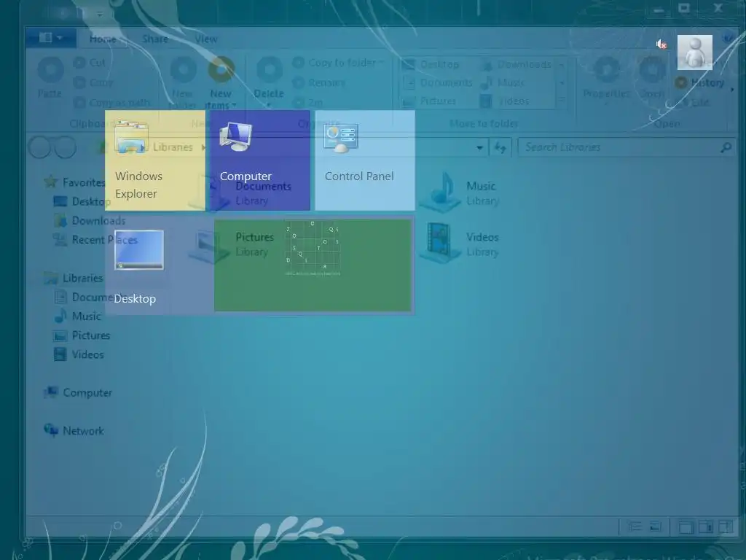This screenshot has height=560, width=746.
Task: Click the Back navigation button in Explorer
Action: 39,147
